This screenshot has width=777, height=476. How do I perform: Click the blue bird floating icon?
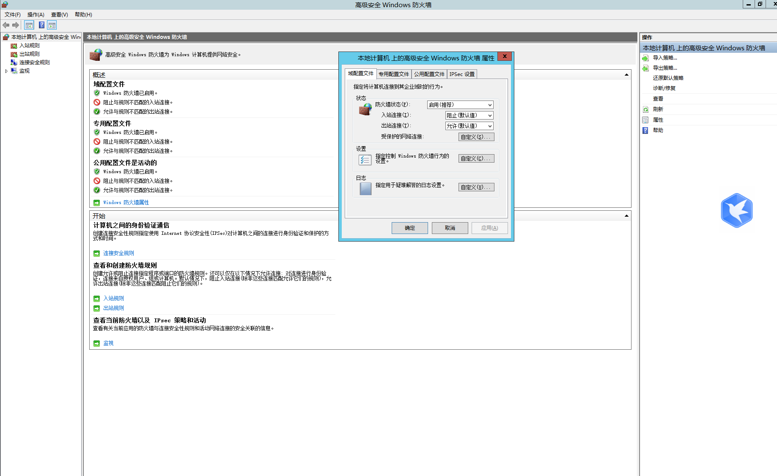pos(737,210)
